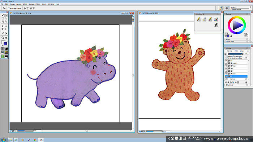Image resolution: width=253 pixels, height=142 pixels.
Task: Open the Window menu
Action: [x=51, y=4]
